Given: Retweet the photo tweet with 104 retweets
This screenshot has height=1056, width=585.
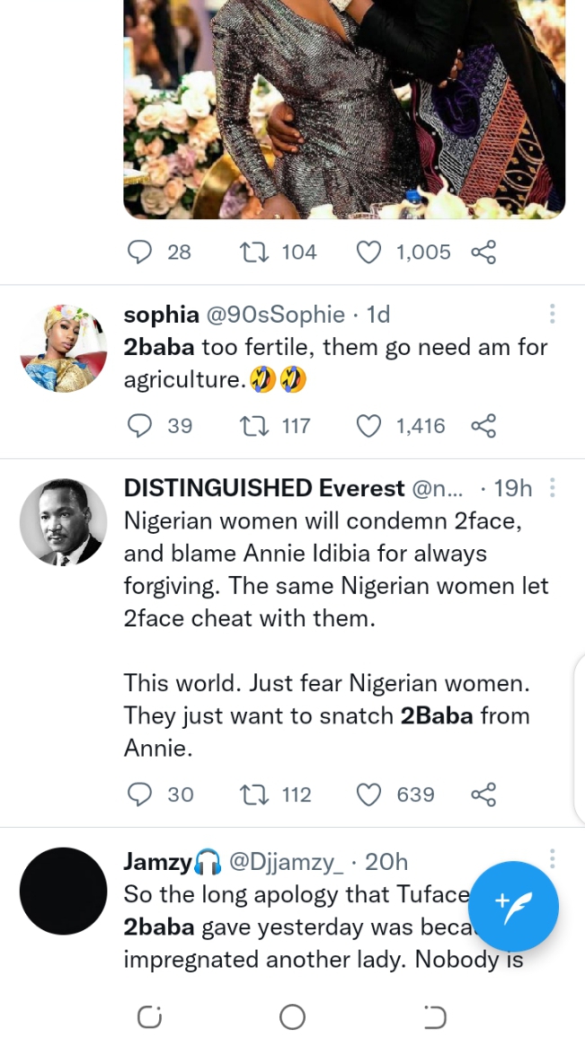Looking at the screenshot, I should [252, 253].
